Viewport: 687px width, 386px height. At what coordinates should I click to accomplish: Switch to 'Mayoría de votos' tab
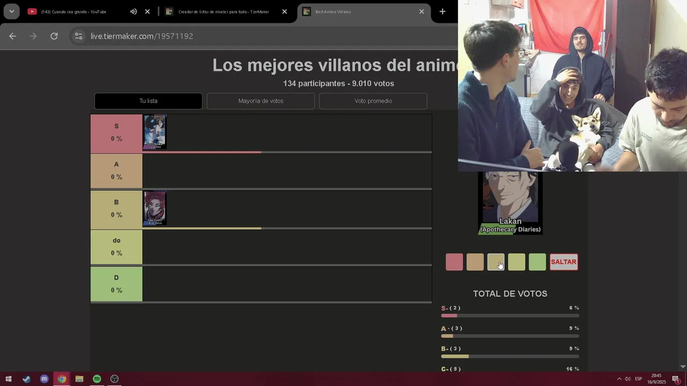coord(261,101)
